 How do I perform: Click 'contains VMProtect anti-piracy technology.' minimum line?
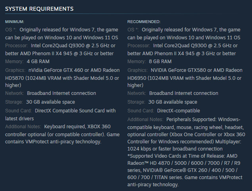[x=53, y=142]
